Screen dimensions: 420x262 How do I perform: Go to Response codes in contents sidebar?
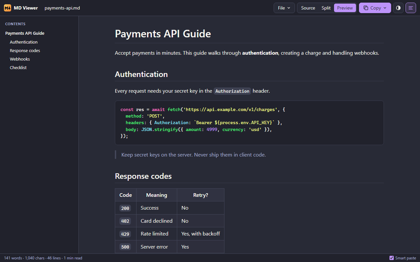(25, 50)
